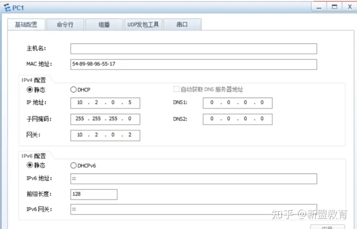Click the 子网掩码 field
The height and width of the screenshot is (229, 357).
click(105, 119)
